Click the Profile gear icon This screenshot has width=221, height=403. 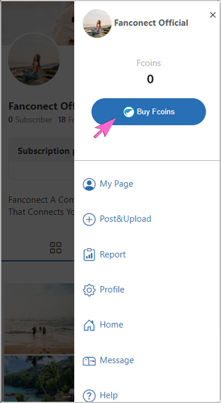tap(89, 290)
